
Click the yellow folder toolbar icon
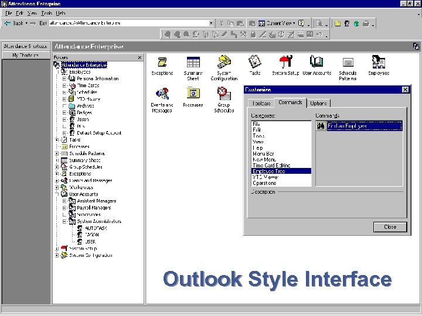pyautogui.click(x=338, y=23)
